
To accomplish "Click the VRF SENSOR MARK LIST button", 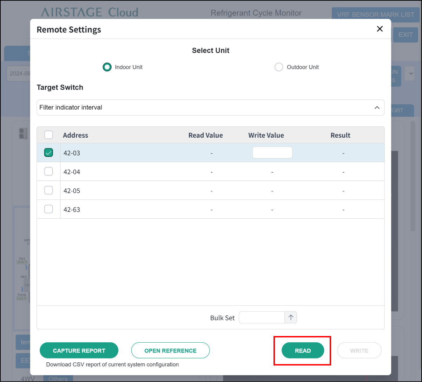I will [x=375, y=14].
